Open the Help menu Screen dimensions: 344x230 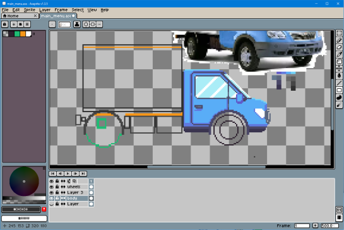pyautogui.click(x=105, y=10)
